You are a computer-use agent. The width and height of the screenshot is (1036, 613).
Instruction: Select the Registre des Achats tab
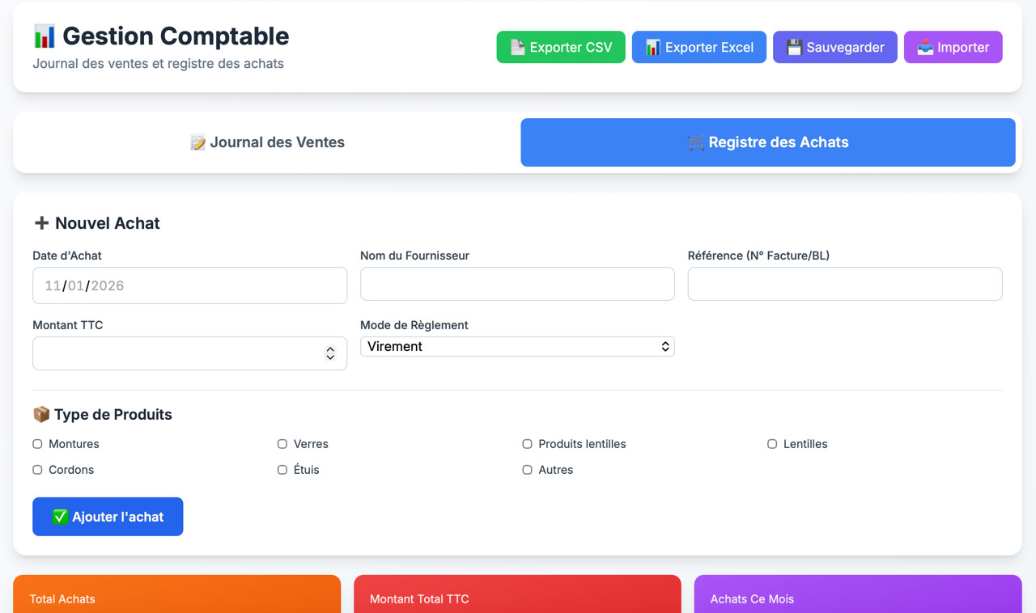767,142
